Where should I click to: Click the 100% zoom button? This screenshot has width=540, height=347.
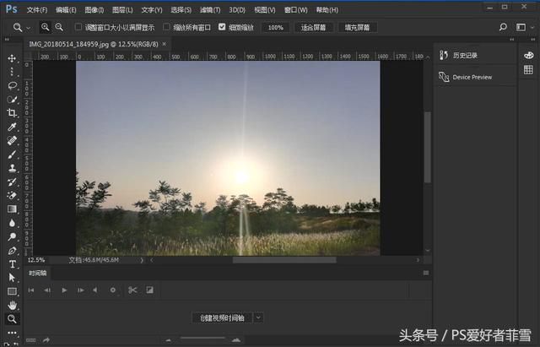[276, 27]
